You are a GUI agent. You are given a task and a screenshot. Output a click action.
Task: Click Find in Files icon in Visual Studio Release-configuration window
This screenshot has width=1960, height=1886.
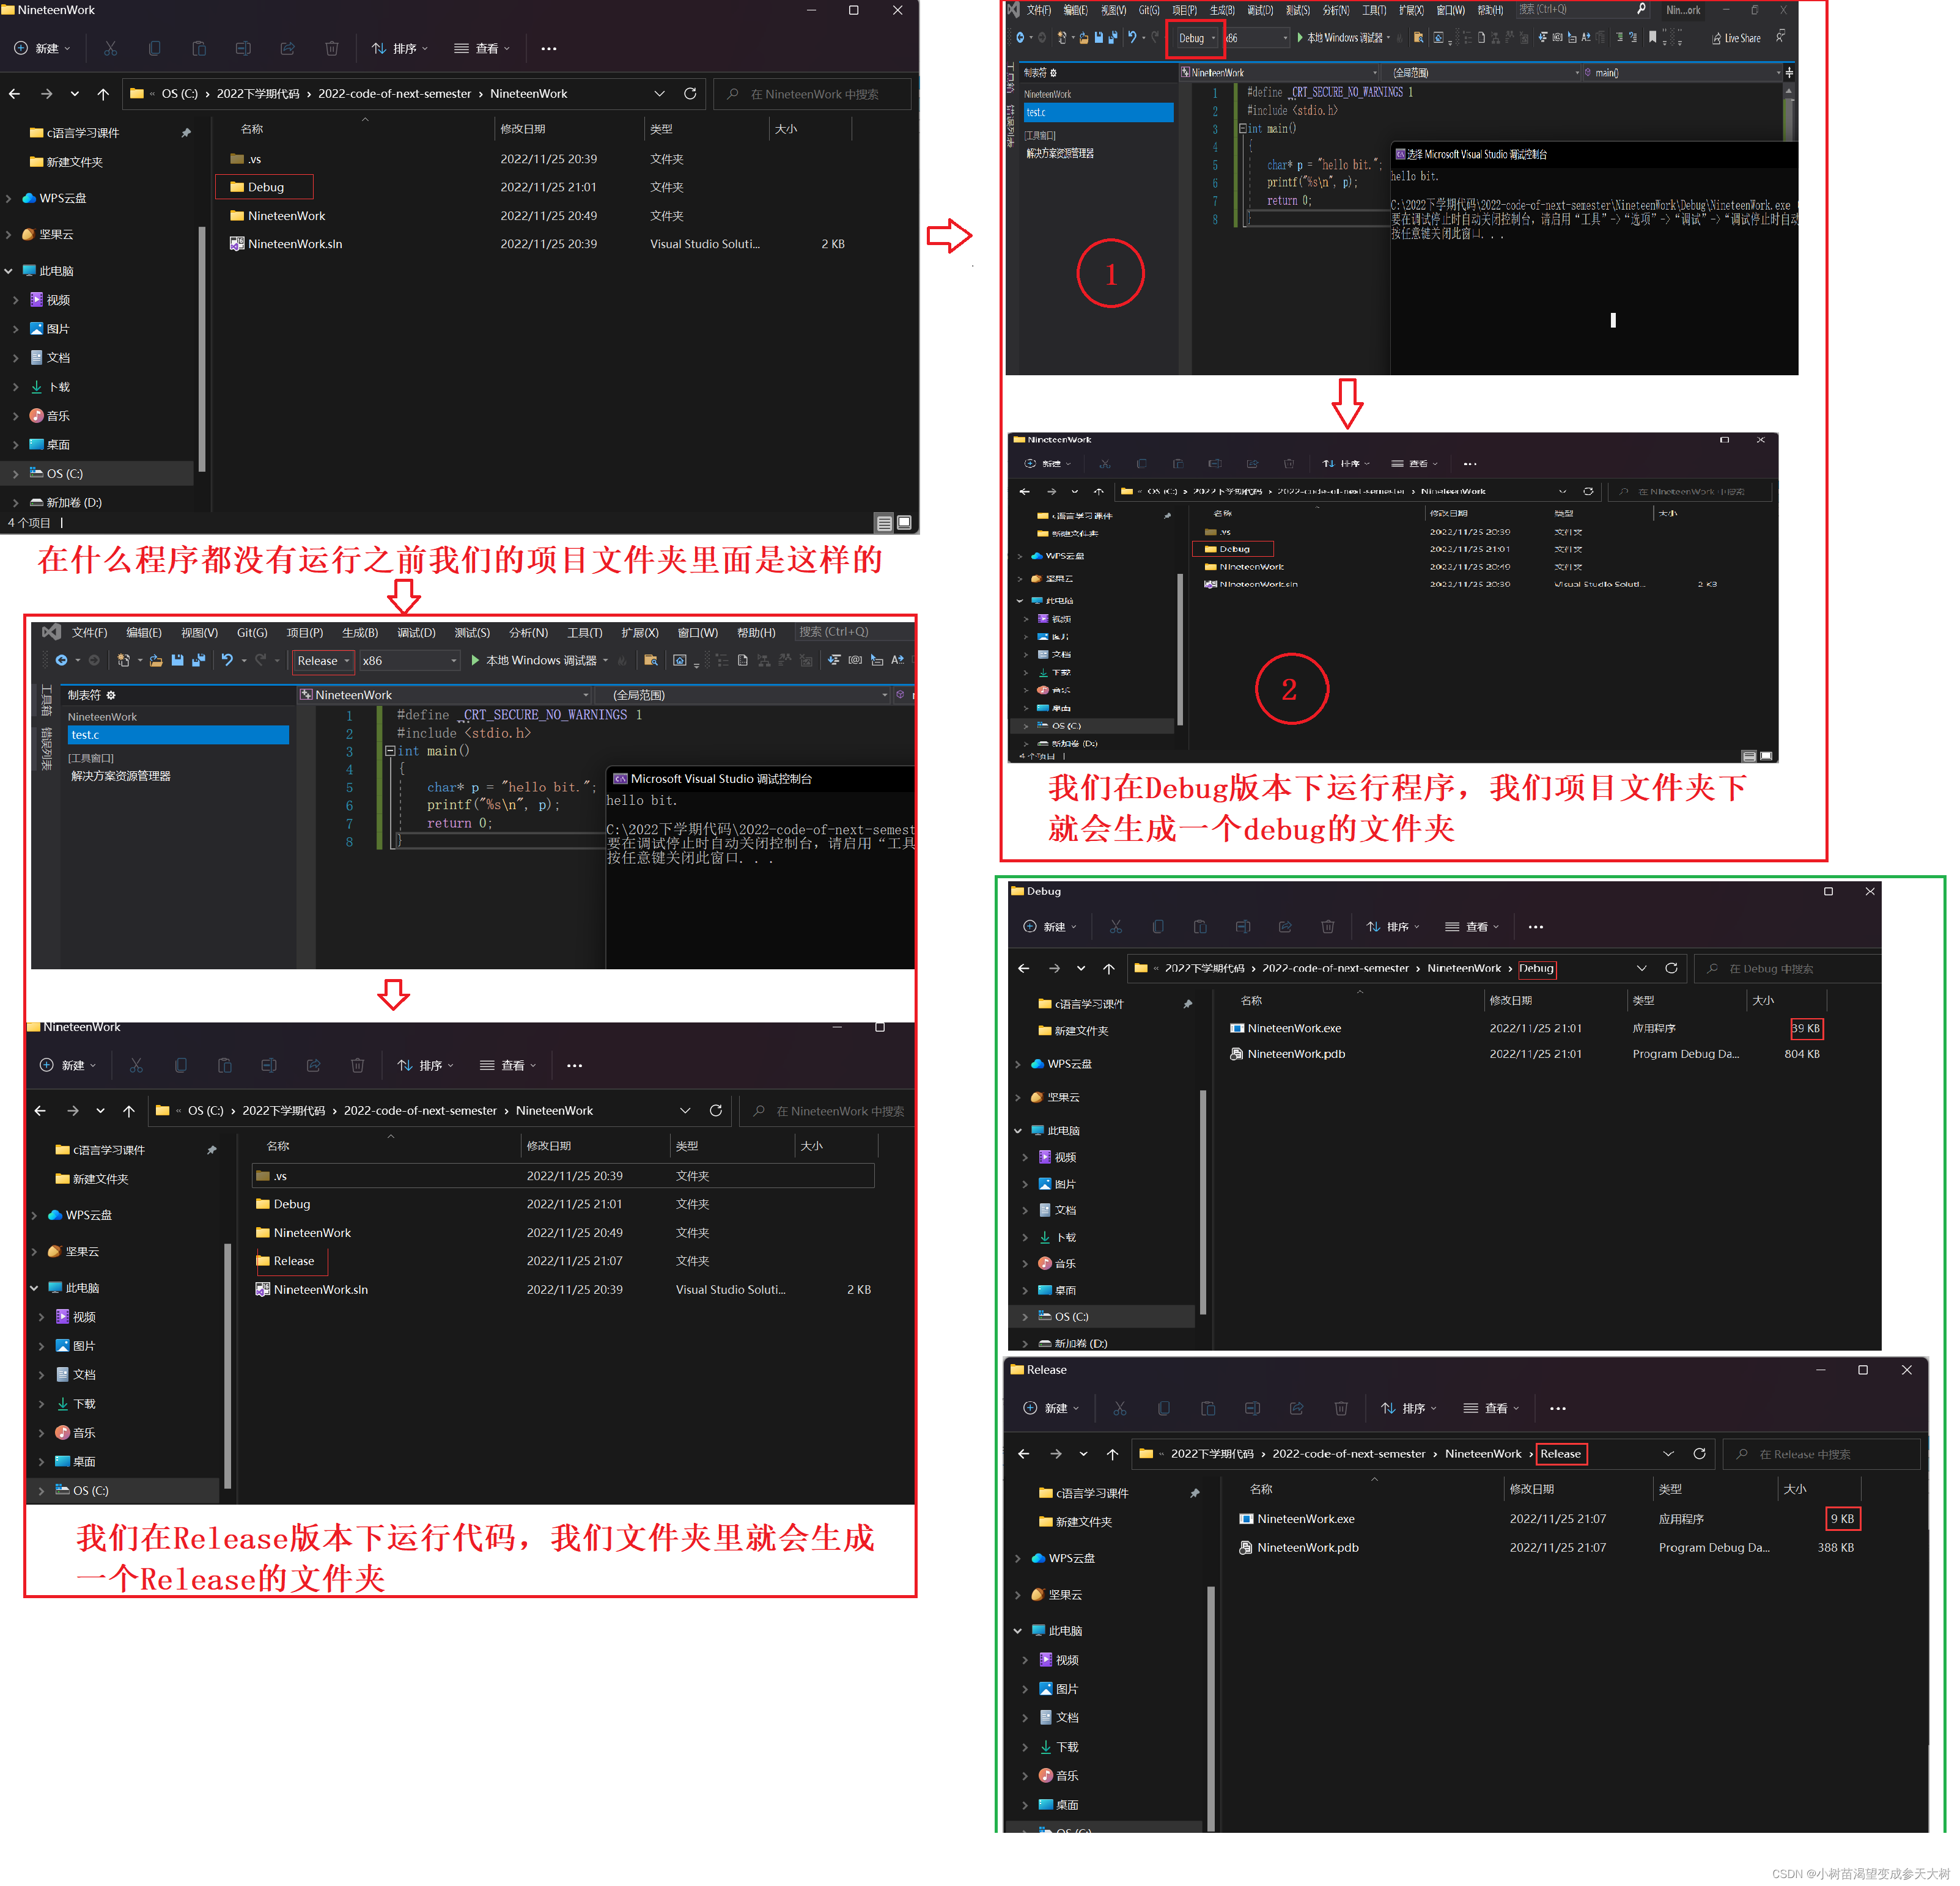[x=651, y=661]
